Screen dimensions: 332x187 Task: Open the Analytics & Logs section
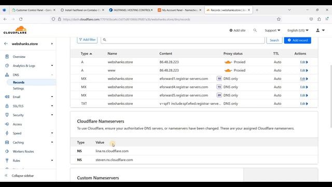(24, 66)
